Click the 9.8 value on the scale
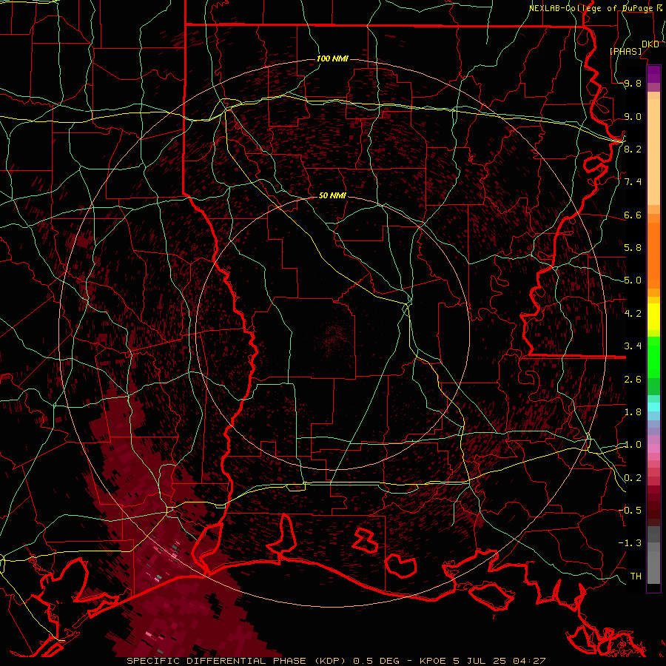Image resolution: width=666 pixels, height=666 pixels. pyautogui.click(x=633, y=83)
